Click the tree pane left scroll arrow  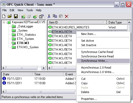click(4, 68)
